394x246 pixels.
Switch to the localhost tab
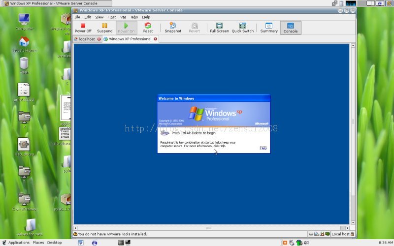(87, 39)
